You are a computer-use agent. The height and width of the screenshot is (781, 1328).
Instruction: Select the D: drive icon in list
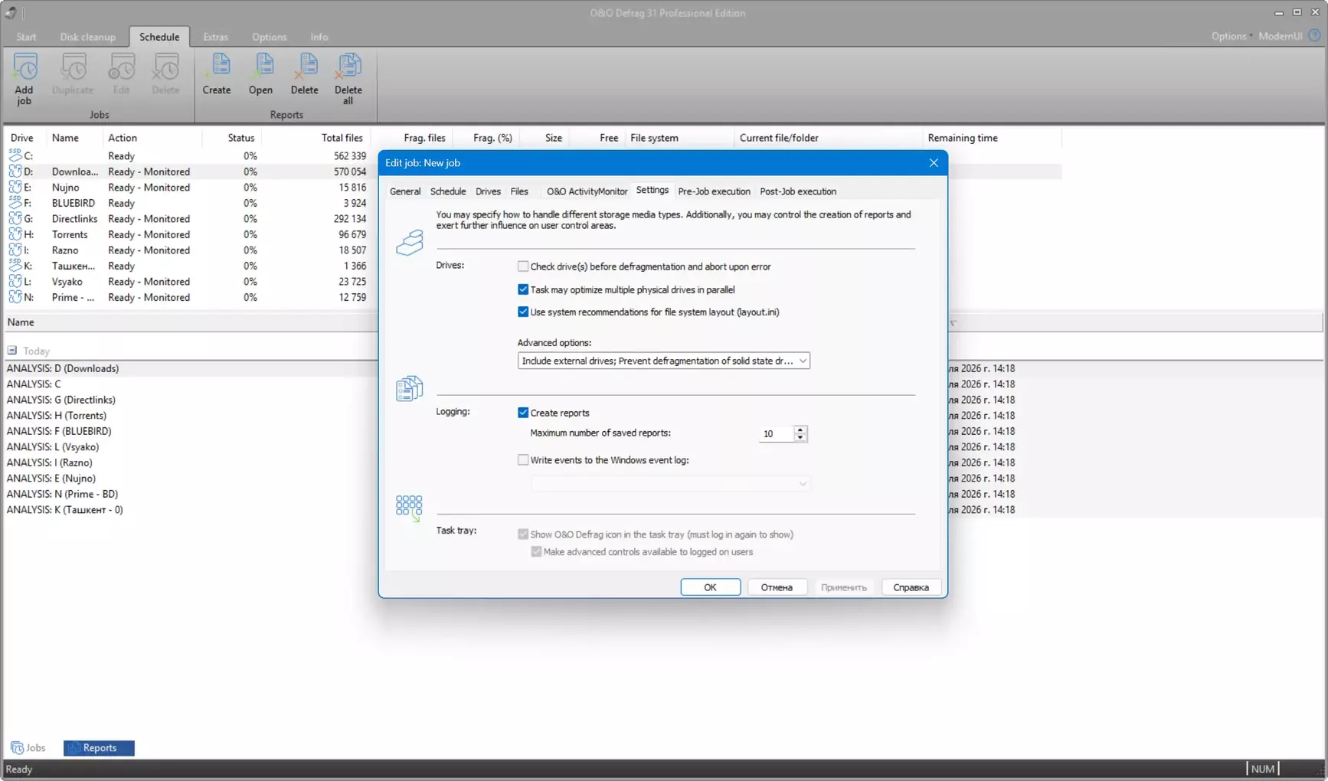[x=15, y=172]
